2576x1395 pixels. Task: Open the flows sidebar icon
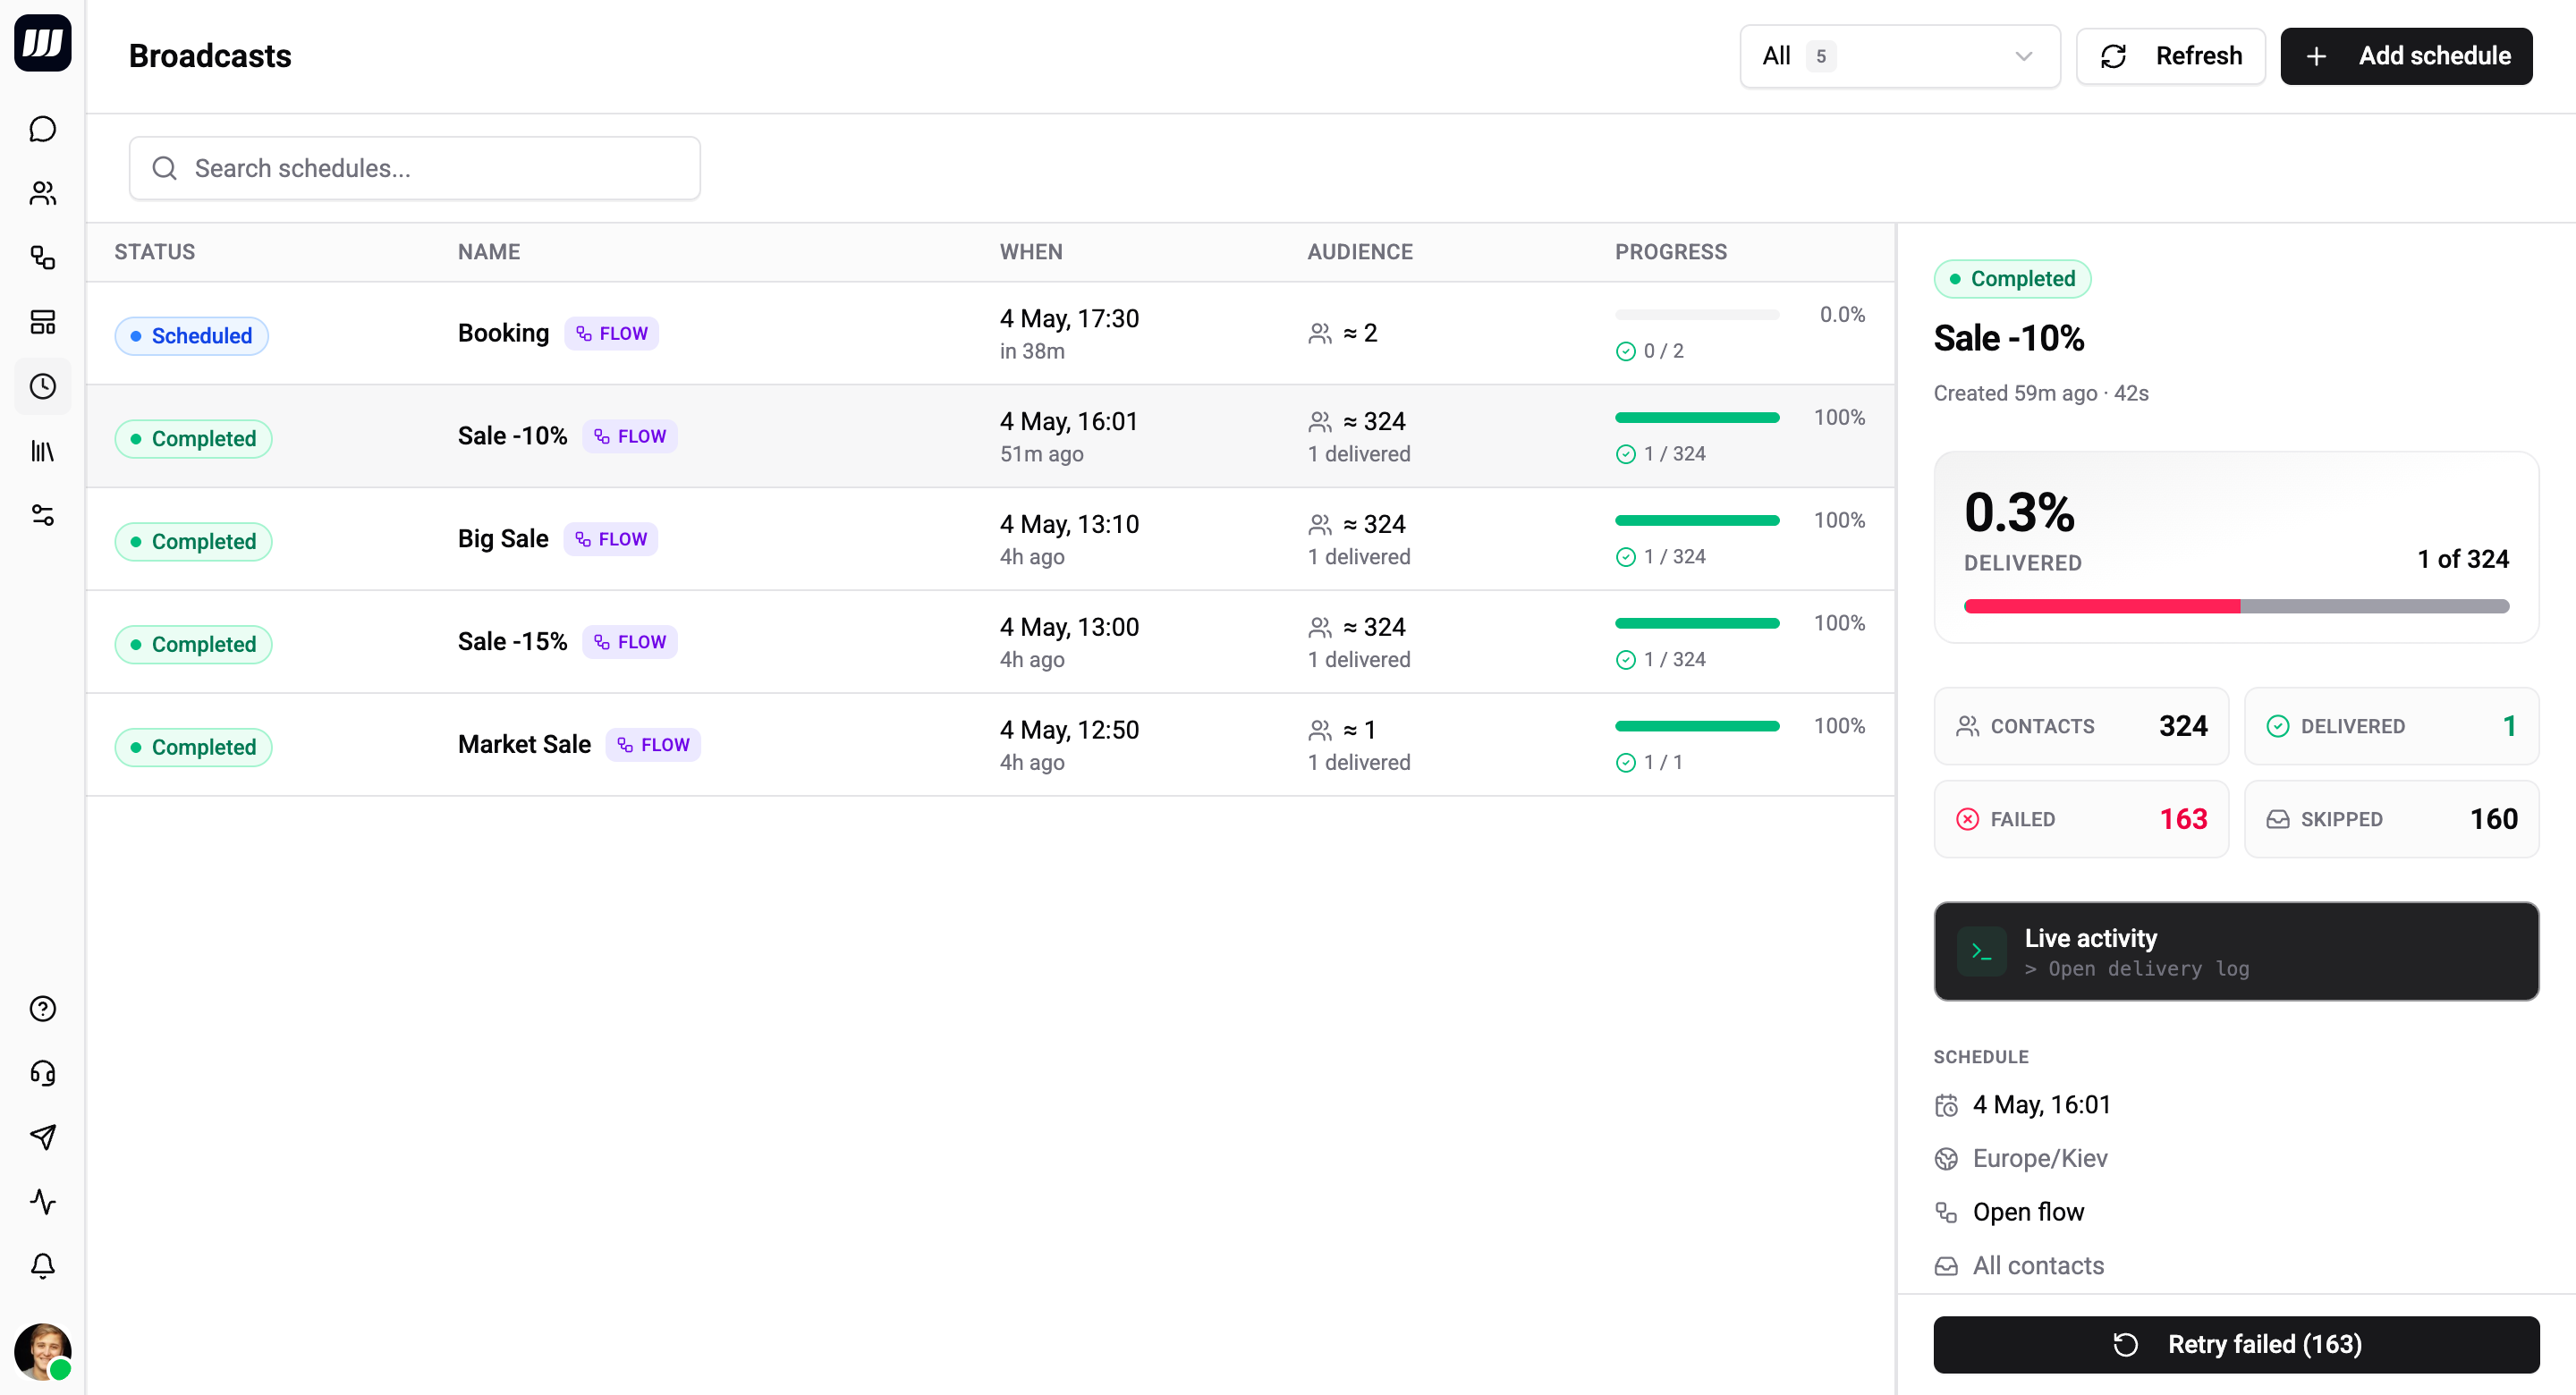[x=43, y=258]
